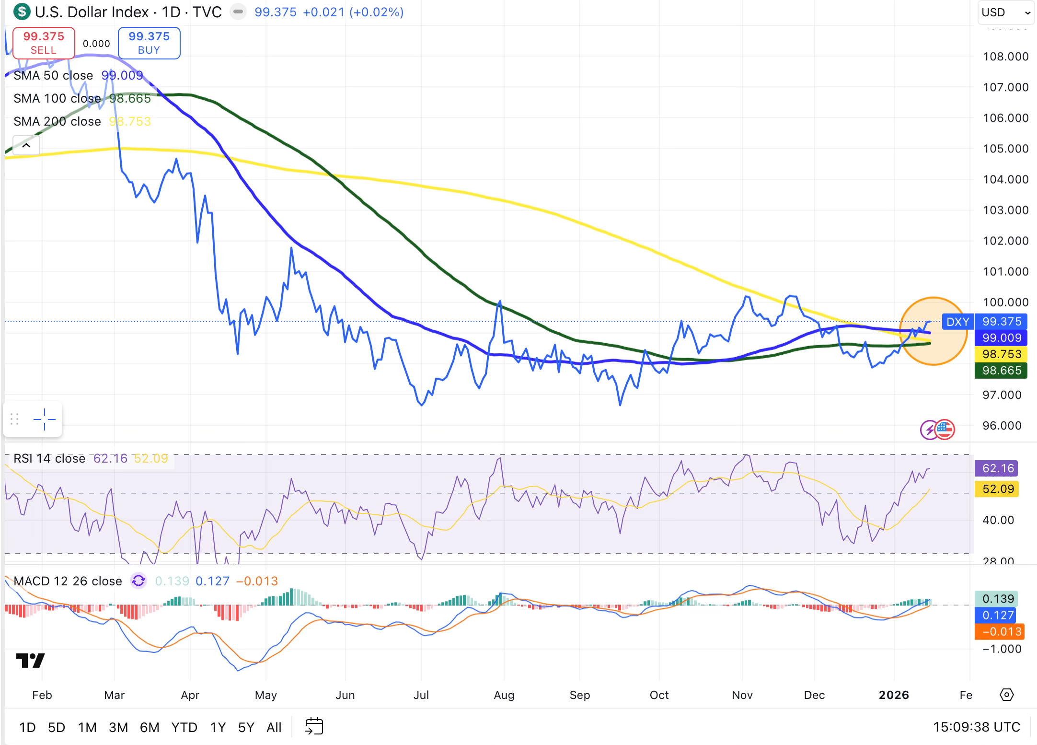Open the USD currency dropdown
This screenshot has height=745, width=1037.
pos(1005,12)
